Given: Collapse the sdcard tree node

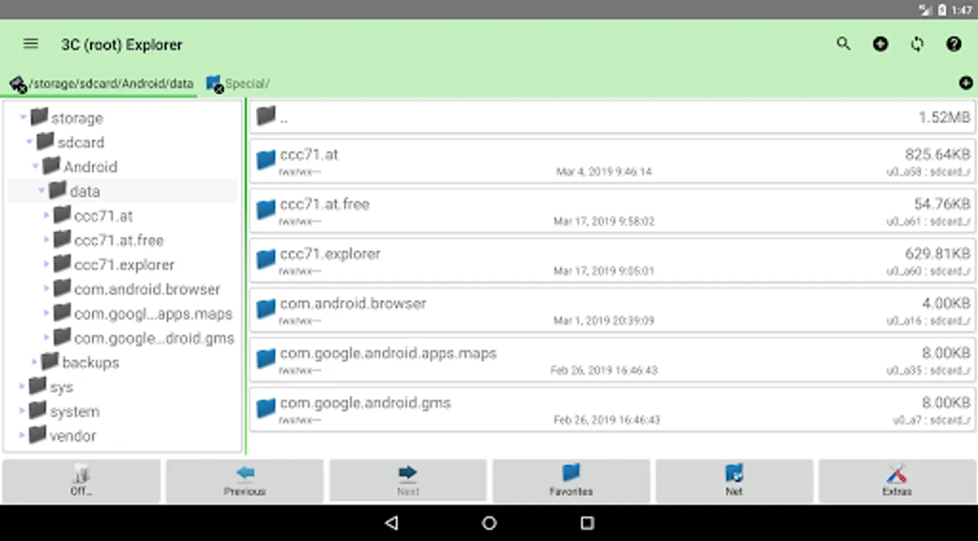Looking at the screenshot, I should [x=29, y=142].
